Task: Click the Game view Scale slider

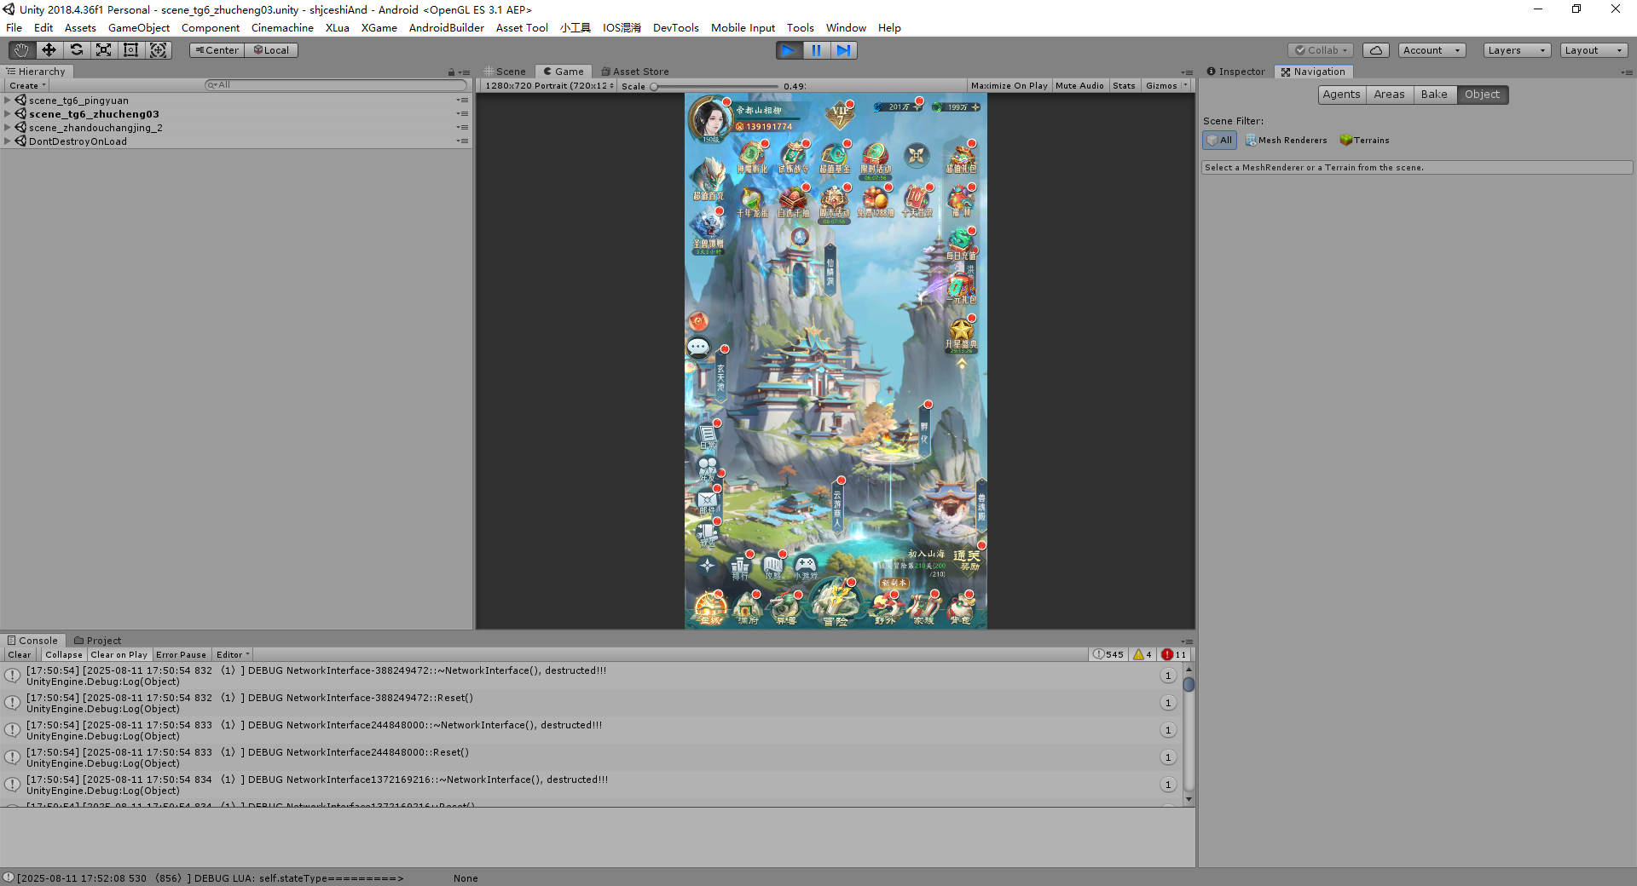Action: click(x=714, y=86)
